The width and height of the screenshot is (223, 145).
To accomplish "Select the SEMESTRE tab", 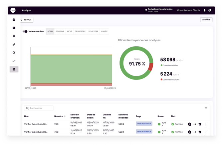I will (x=93, y=31).
